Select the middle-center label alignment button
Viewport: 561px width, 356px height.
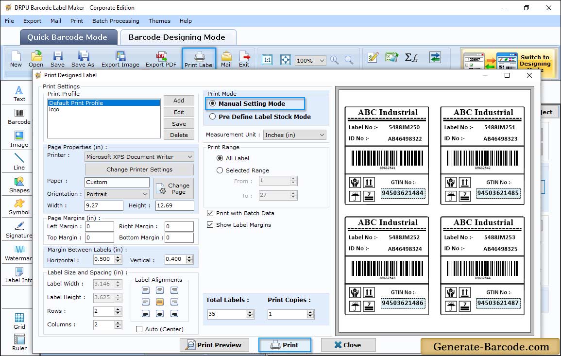(160, 302)
